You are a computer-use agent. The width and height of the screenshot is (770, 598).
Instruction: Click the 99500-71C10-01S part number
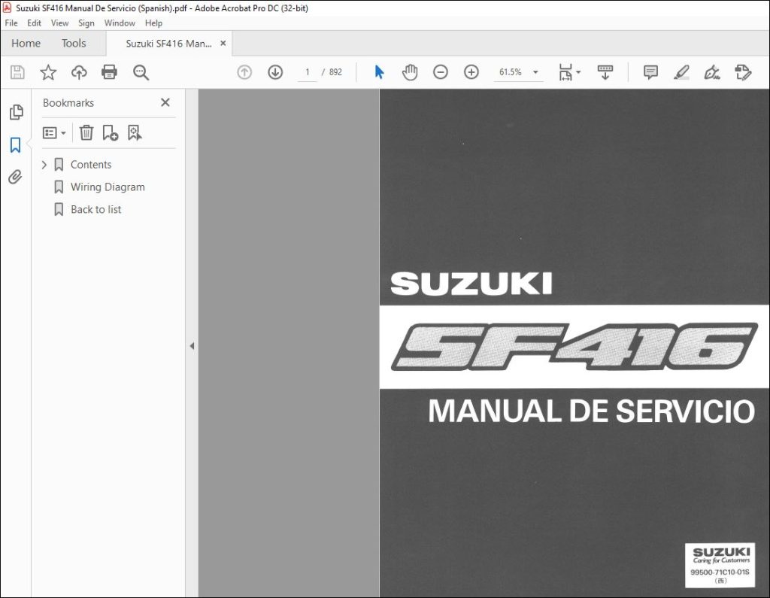point(720,572)
